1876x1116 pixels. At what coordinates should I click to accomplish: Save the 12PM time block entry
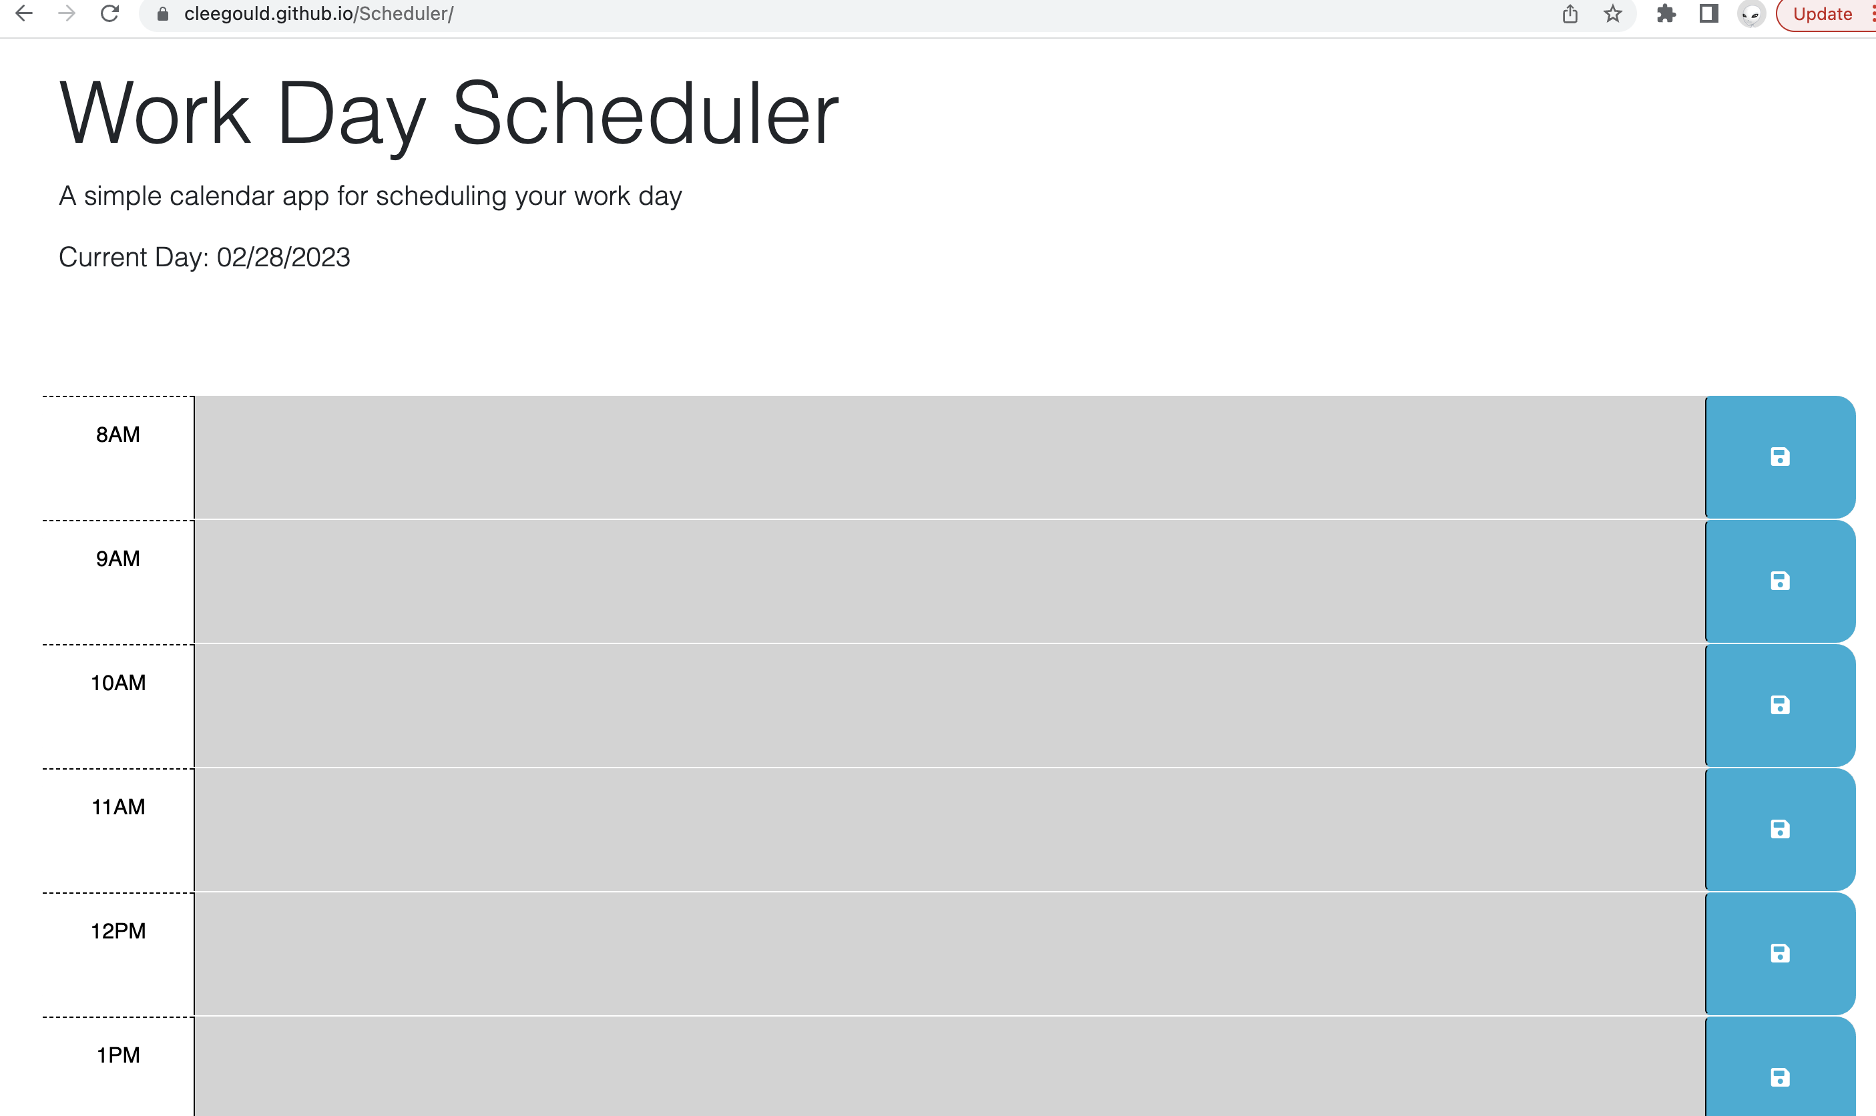[1779, 953]
